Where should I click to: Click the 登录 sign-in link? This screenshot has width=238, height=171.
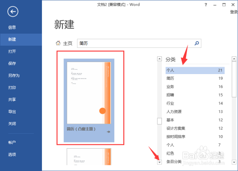pyautogui.click(x=234, y=12)
